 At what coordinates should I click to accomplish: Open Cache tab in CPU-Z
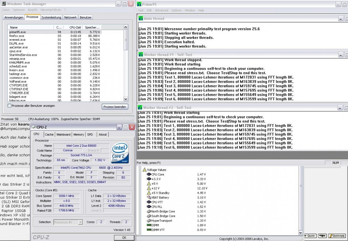click(x=49, y=135)
